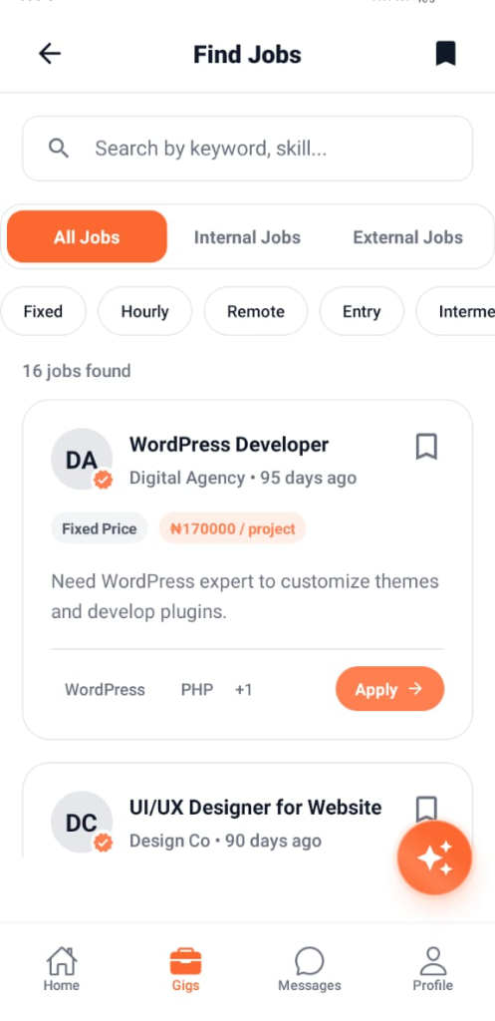The height and width of the screenshot is (1021, 495).
Task: Click the 16 jobs found text
Action: click(x=77, y=371)
